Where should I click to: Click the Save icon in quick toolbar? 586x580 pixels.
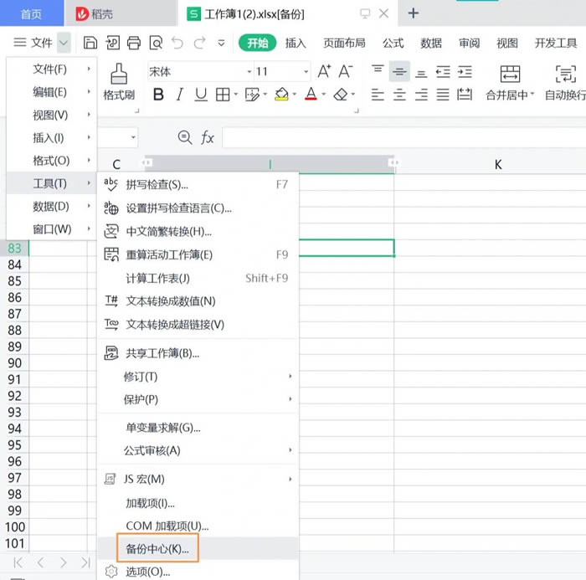[90, 43]
